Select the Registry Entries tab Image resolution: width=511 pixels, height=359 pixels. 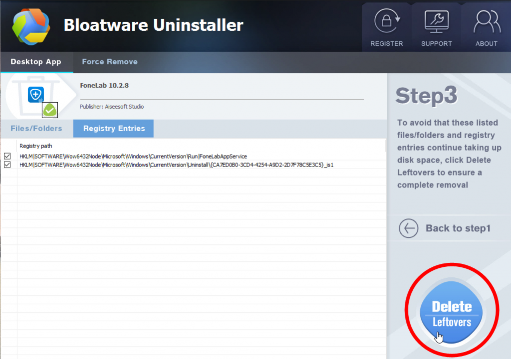coord(114,128)
